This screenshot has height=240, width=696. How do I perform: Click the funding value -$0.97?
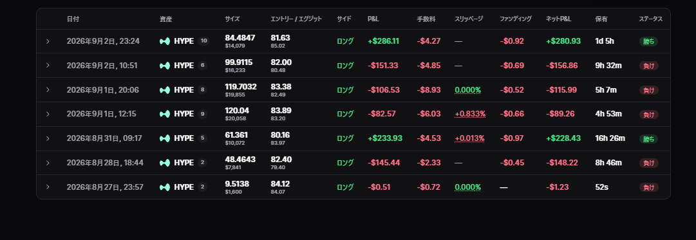point(513,138)
